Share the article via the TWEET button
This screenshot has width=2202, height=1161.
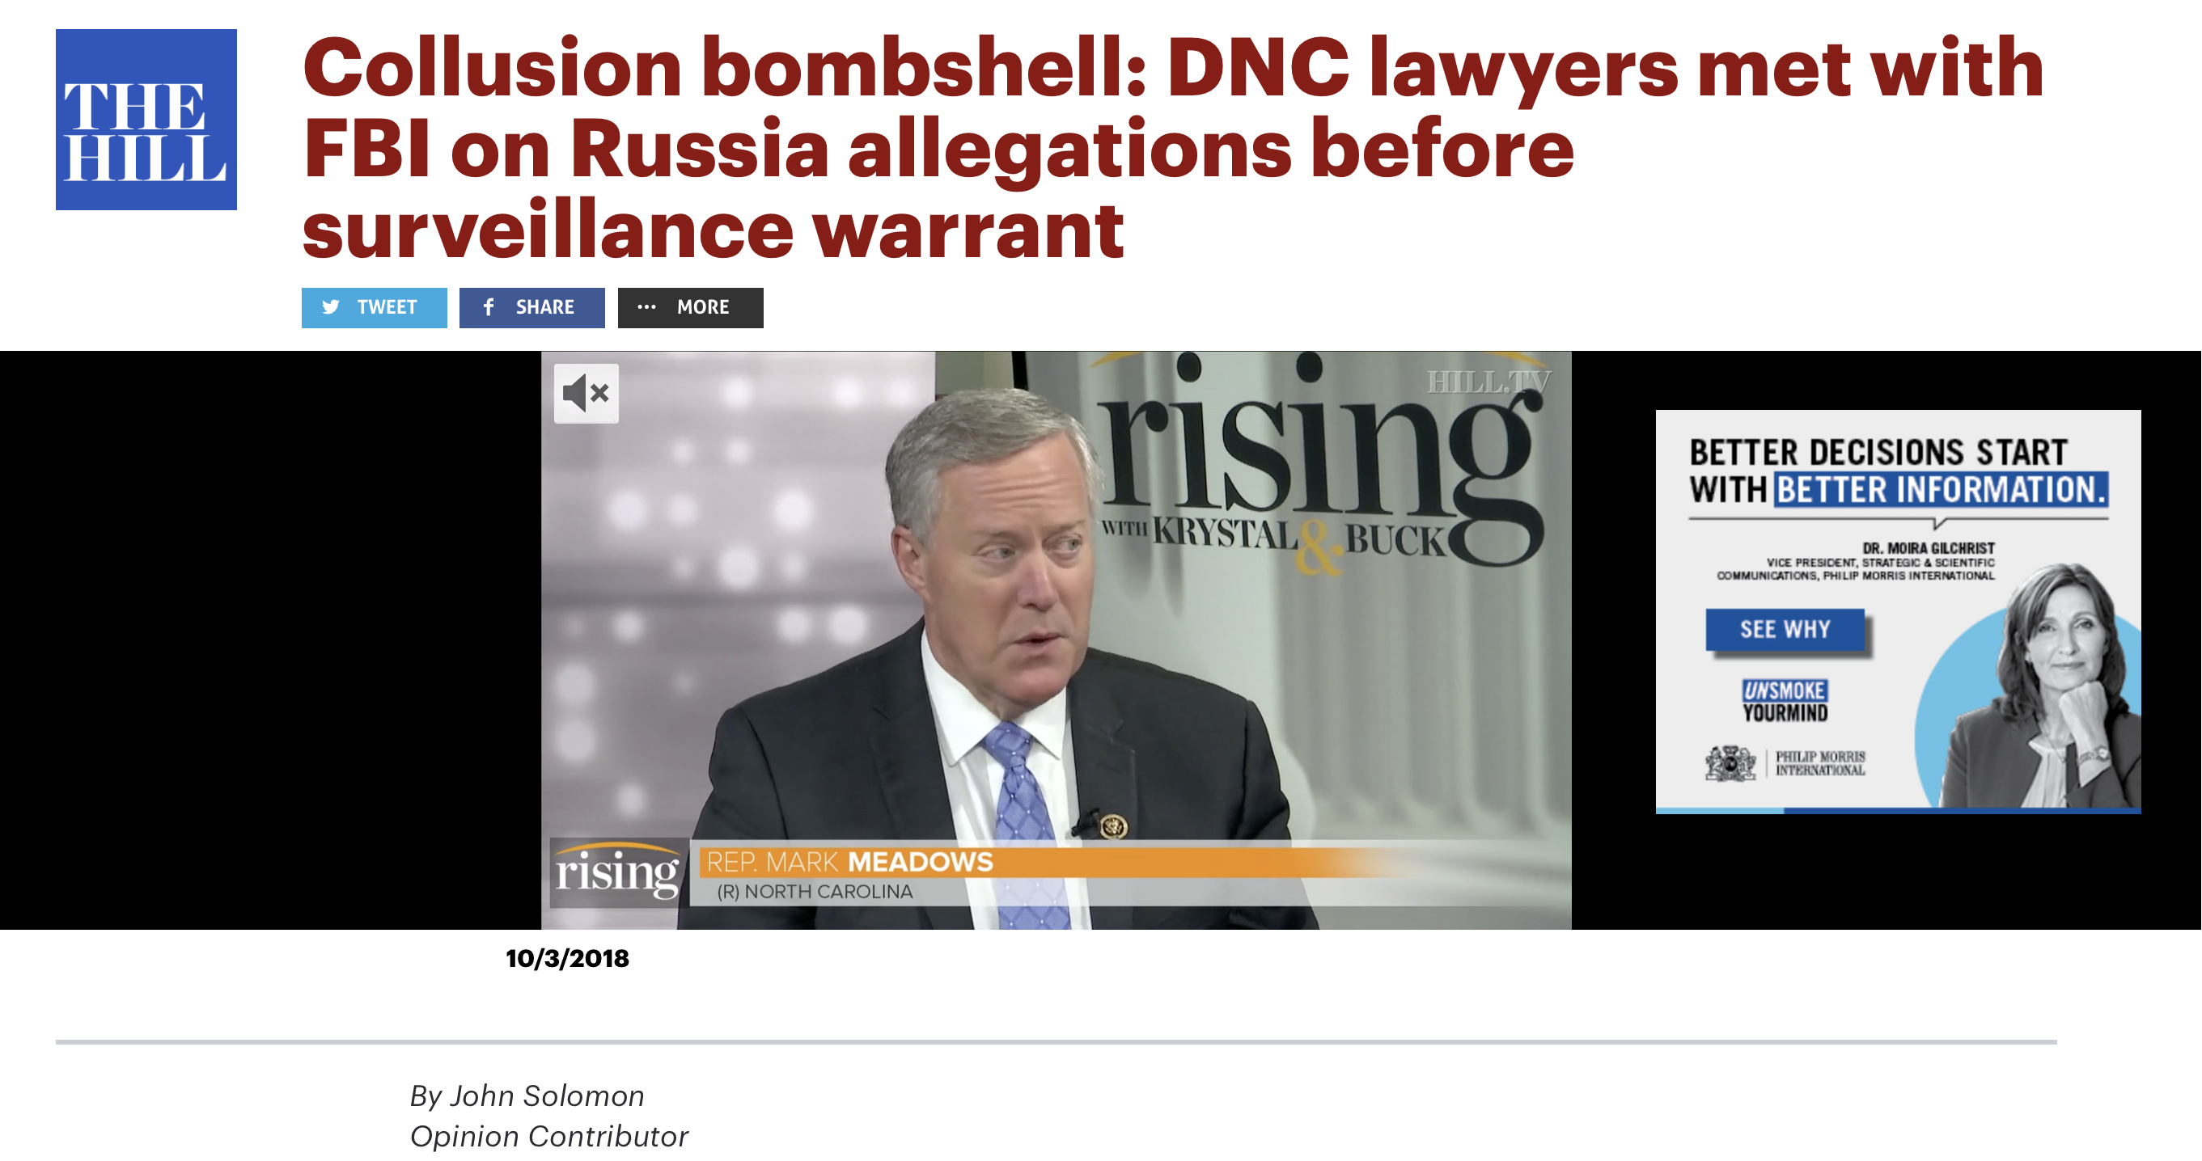pyautogui.click(x=375, y=307)
